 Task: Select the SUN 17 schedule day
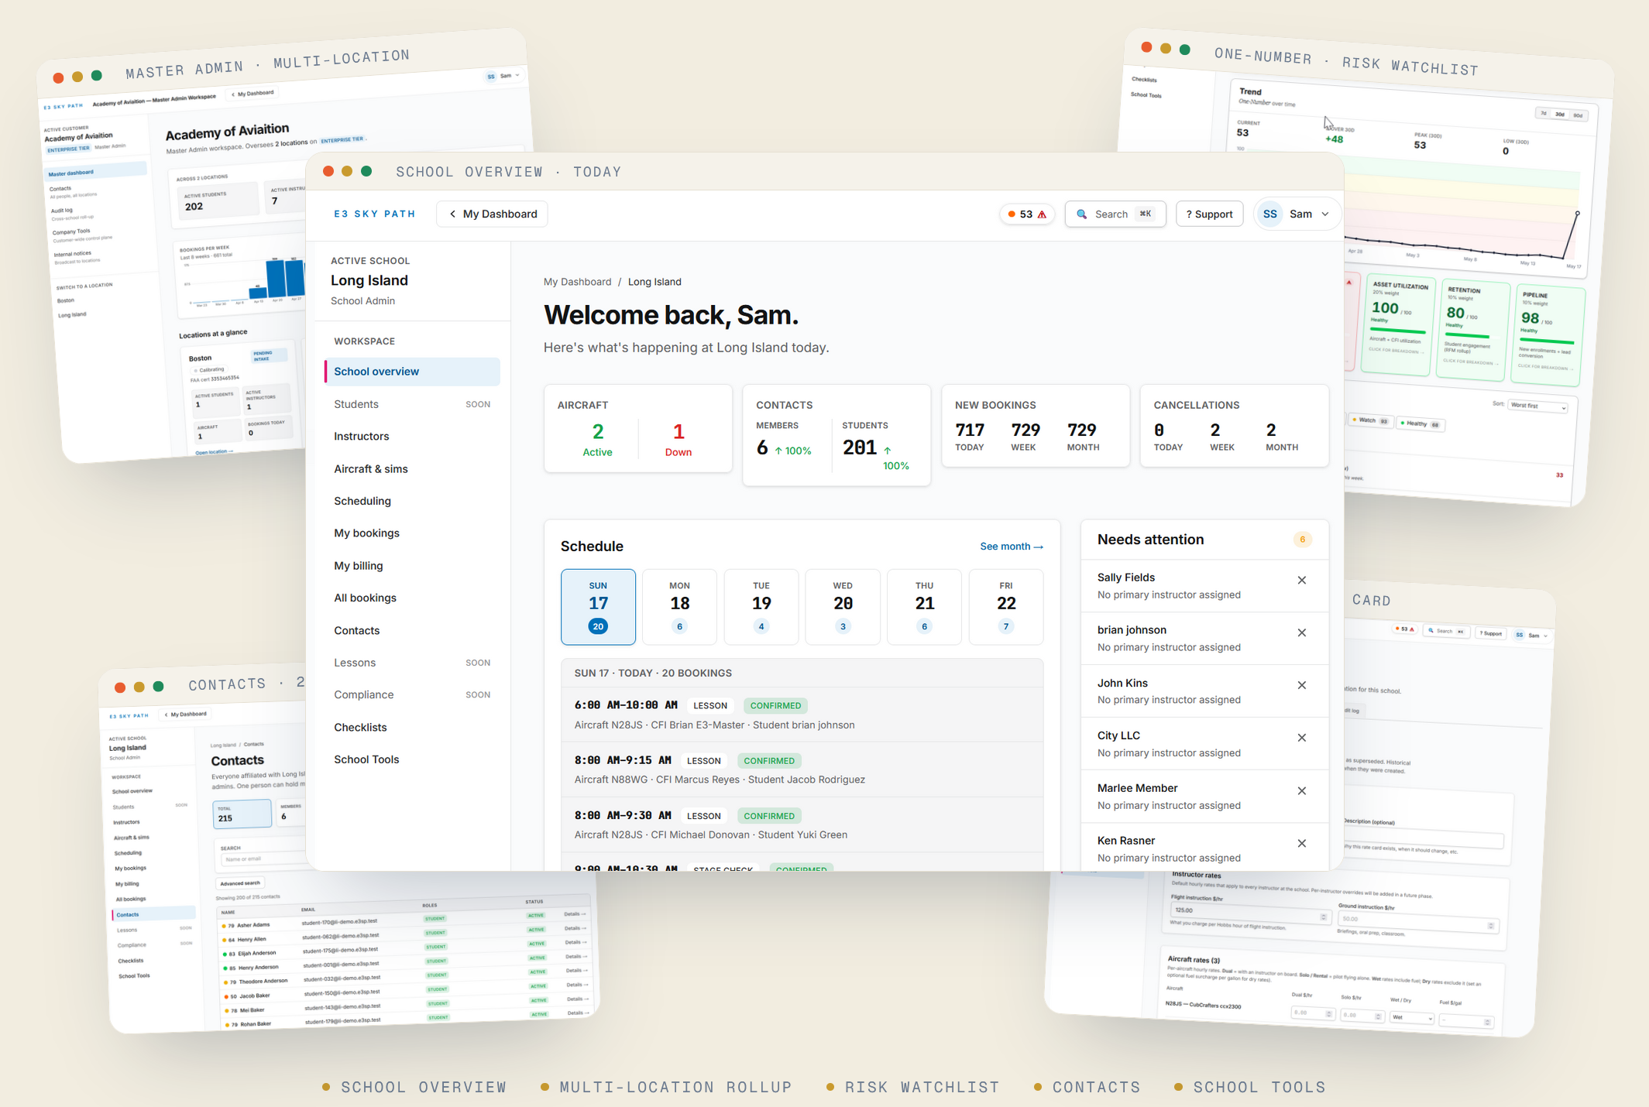[x=598, y=607]
